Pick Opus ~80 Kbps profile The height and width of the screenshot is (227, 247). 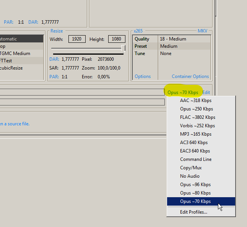[x=201, y=193]
